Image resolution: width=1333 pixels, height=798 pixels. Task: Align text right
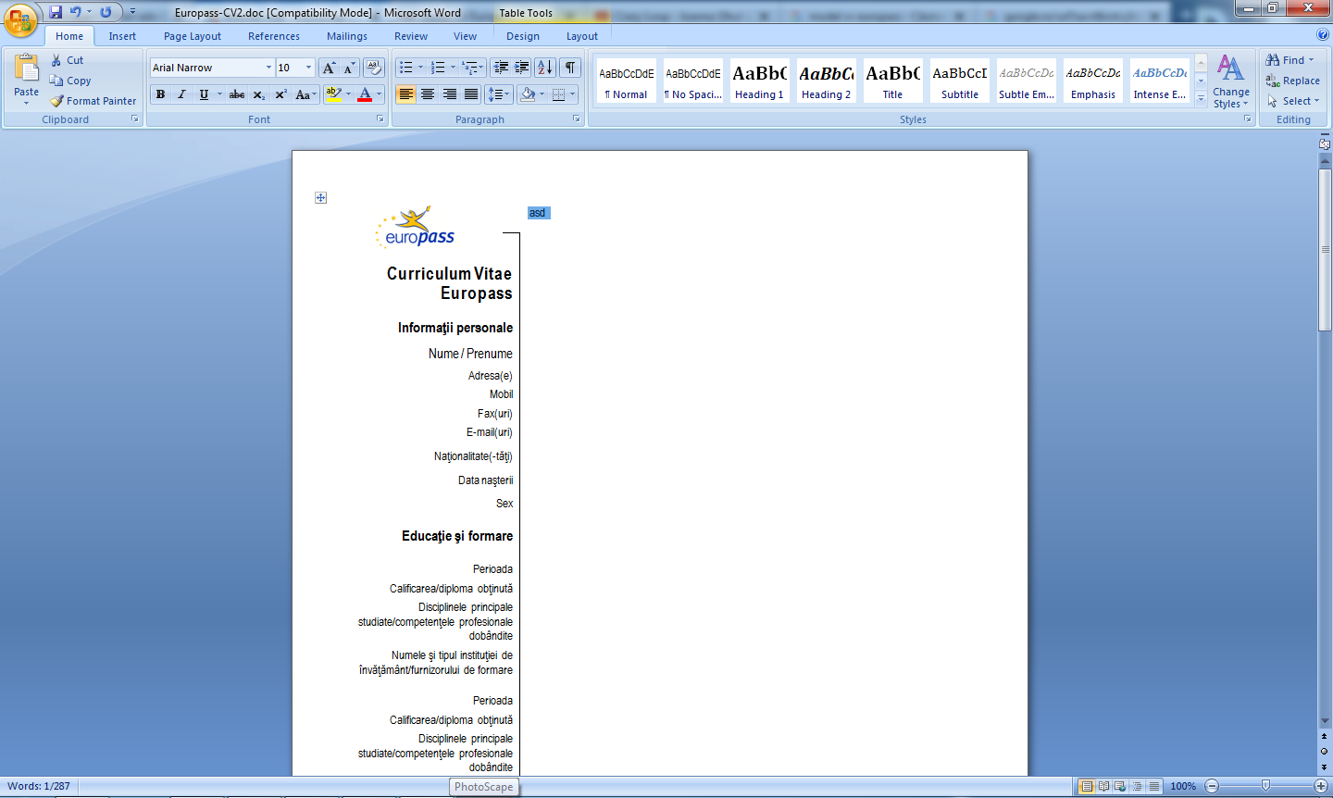tap(449, 94)
